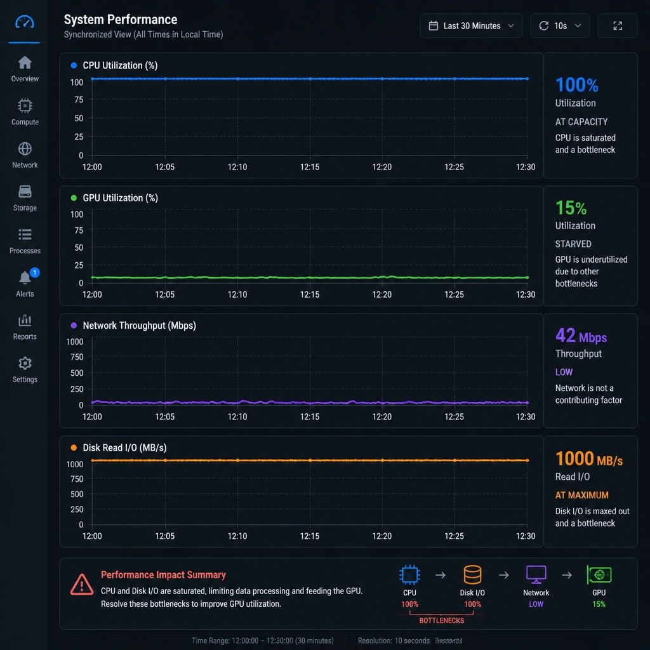
Task: Click the Disk Read I/O (MB/s) title
Action: coord(125,448)
